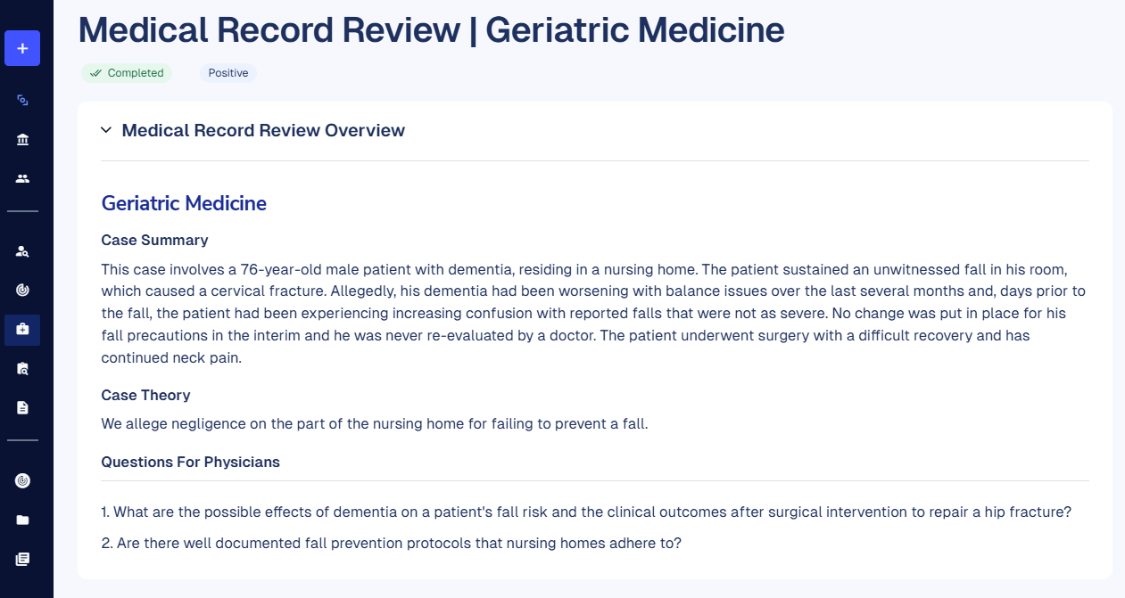The width and height of the screenshot is (1125, 598).
Task: Open the folder icon in sidebar
Action: tap(22, 520)
